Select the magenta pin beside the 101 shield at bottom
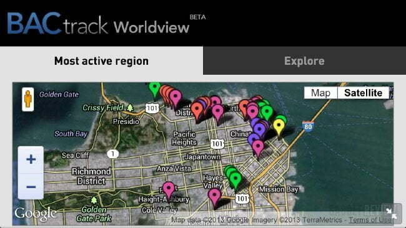The height and width of the screenshot is (228, 406). 215,198
